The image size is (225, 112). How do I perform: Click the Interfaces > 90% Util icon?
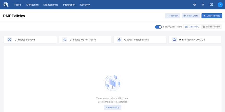coord(174,40)
